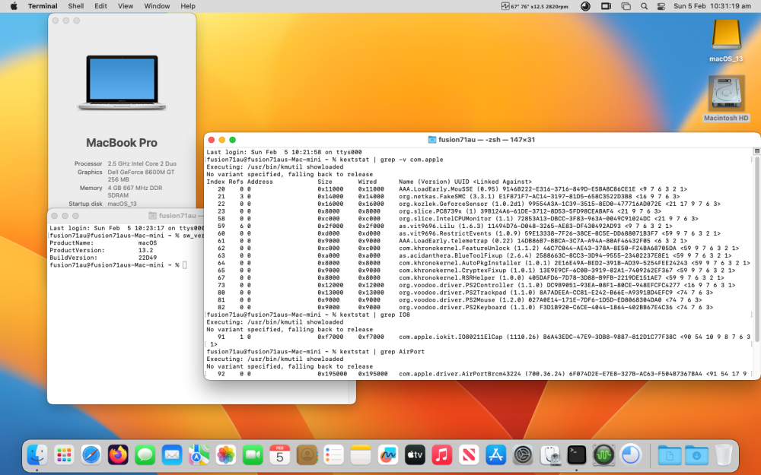Open the Window menu
This screenshot has height=475, width=761.
157,6
